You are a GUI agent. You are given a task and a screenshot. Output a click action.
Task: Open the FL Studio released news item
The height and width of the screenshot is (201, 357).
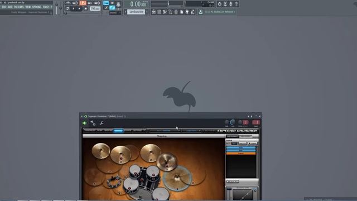pyautogui.click(x=220, y=12)
